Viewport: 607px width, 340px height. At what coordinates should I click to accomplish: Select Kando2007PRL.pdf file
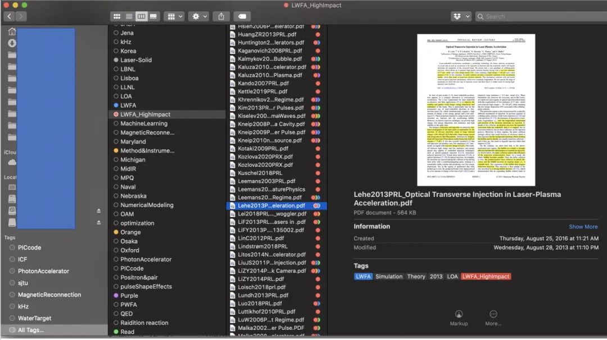tap(263, 83)
